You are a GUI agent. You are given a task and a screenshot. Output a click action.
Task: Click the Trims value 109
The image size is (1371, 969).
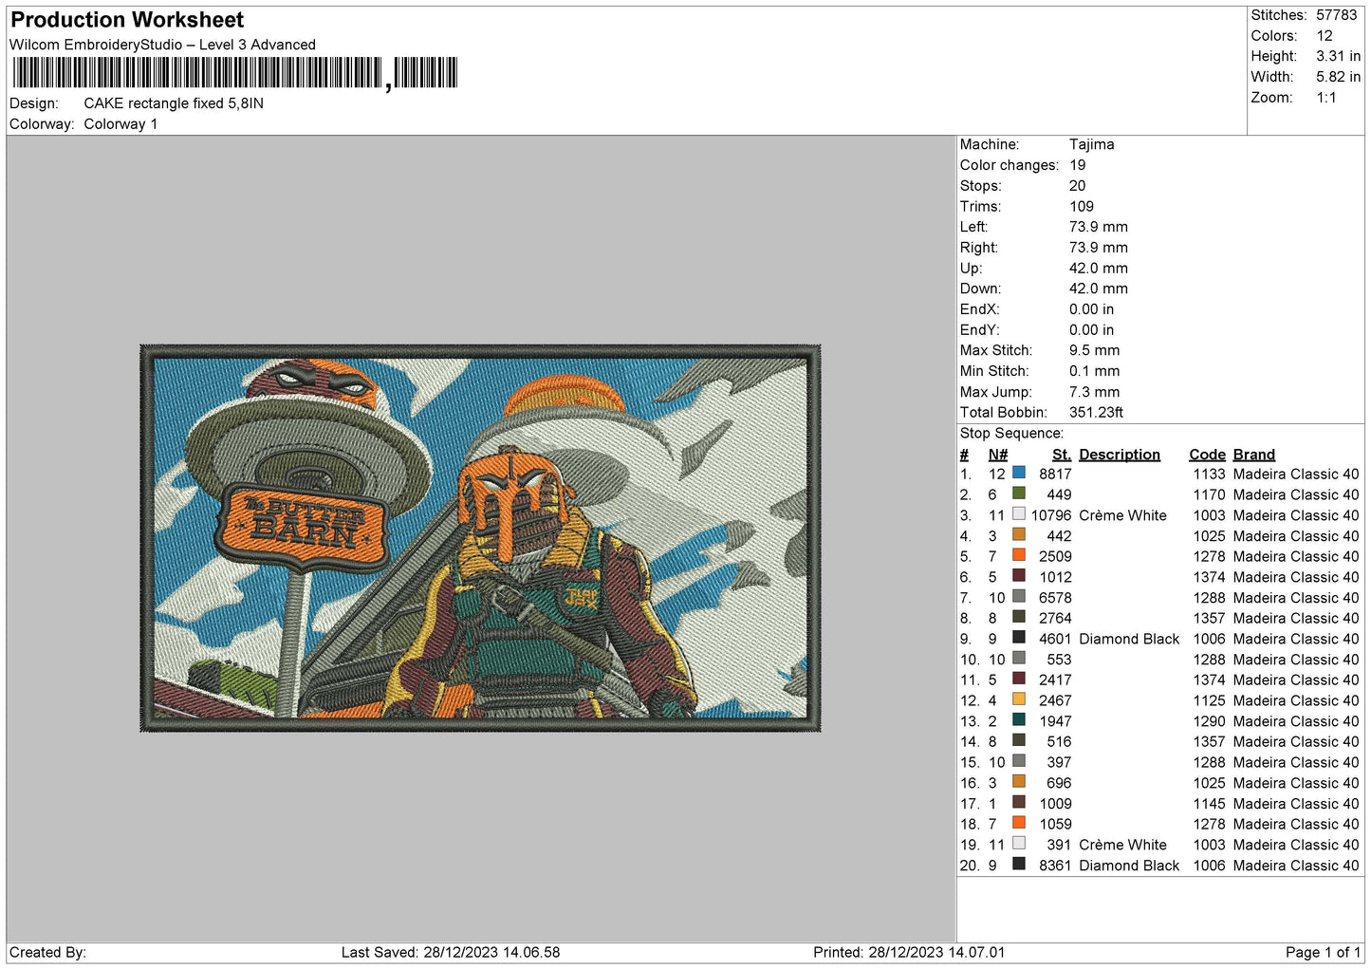(1082, 206)
